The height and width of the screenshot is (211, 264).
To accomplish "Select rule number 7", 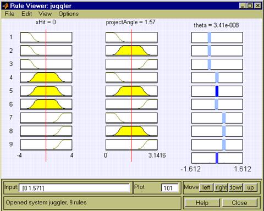I will coord(11,118).
